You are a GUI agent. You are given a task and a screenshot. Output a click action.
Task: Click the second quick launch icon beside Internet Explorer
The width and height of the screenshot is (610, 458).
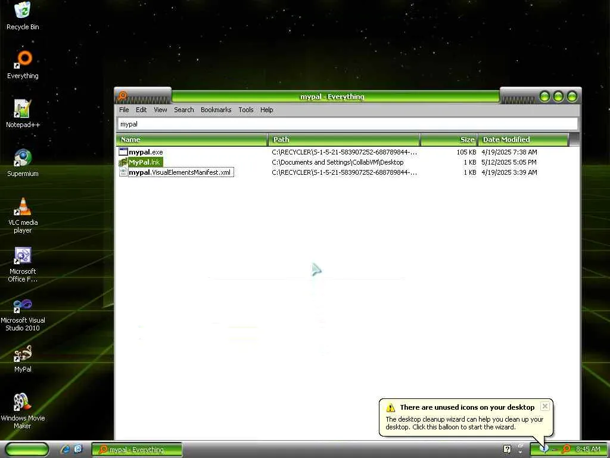(78, 449)
